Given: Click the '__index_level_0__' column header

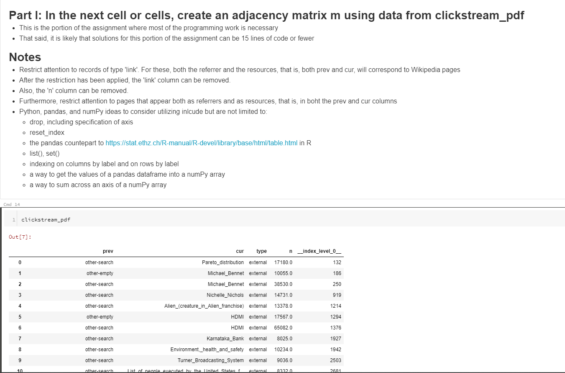Looking at the screenshot, I should 319,251.
